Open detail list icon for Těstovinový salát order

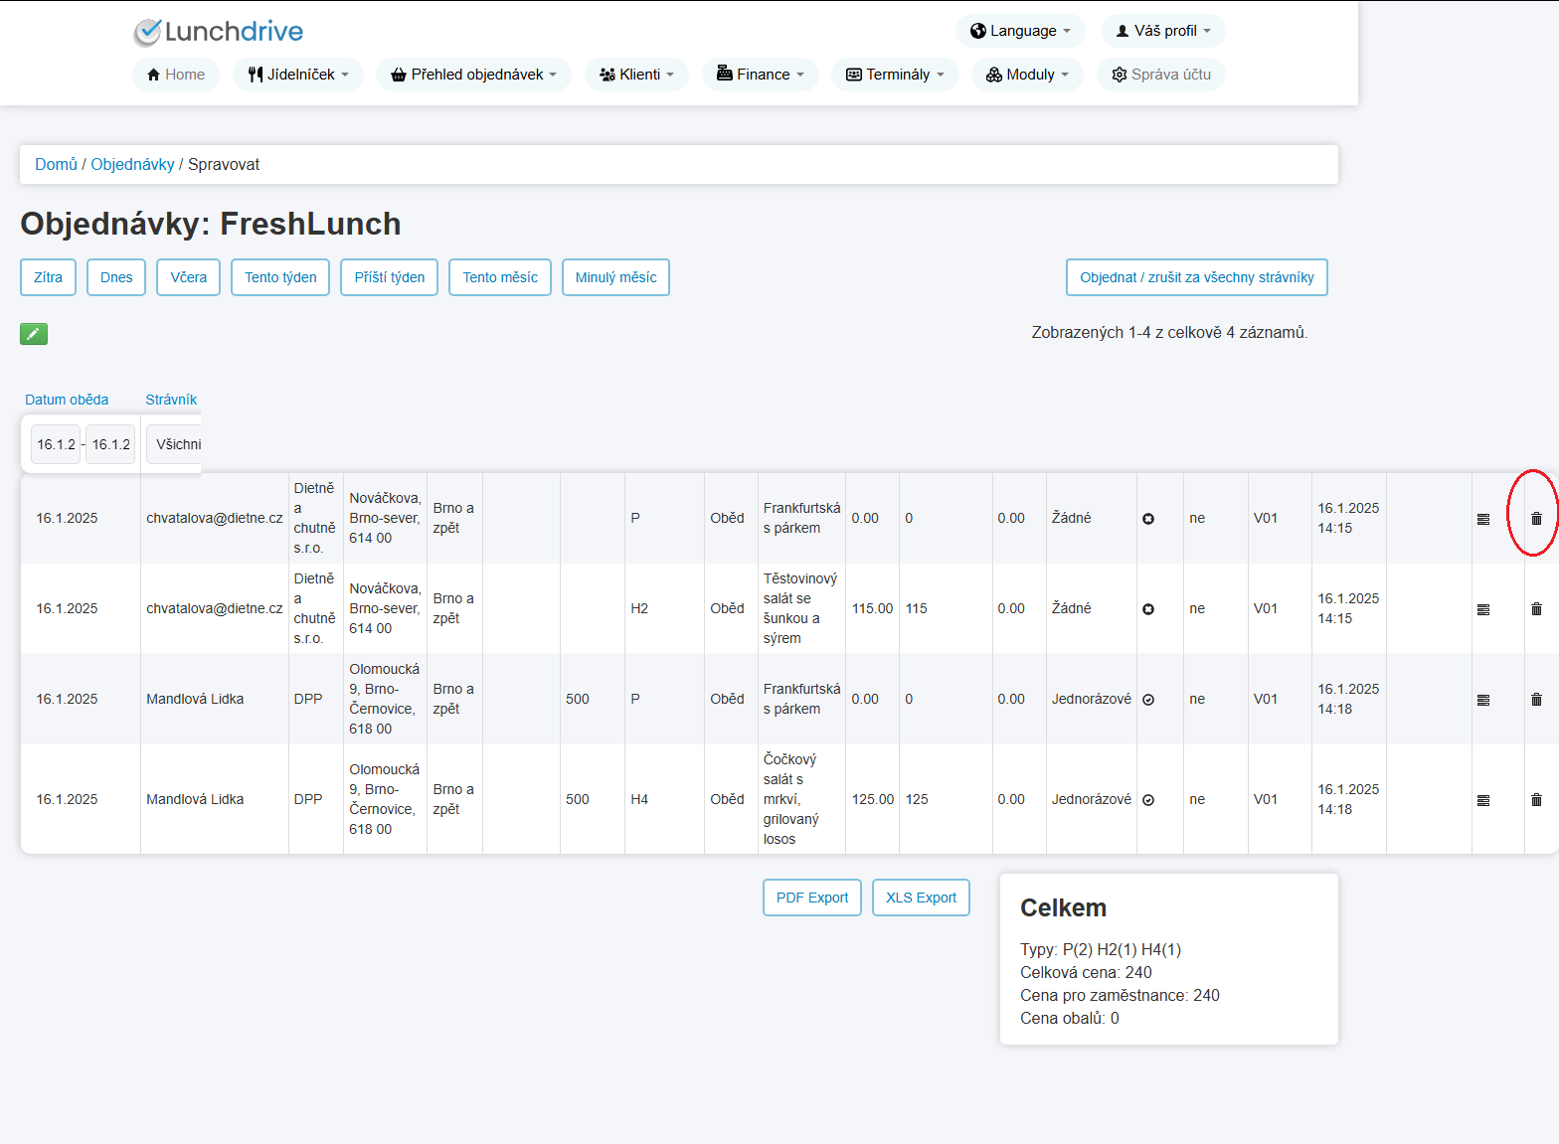point(1483,609)
